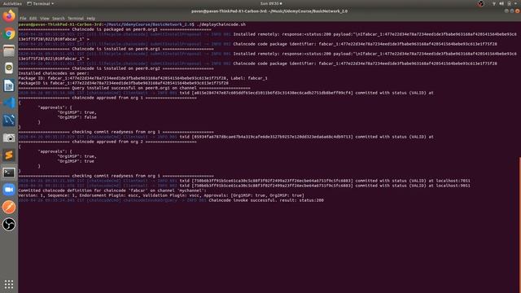The image size is (521, 293).
Task: Close the terminal window
Action: click(x=518, y=11)
